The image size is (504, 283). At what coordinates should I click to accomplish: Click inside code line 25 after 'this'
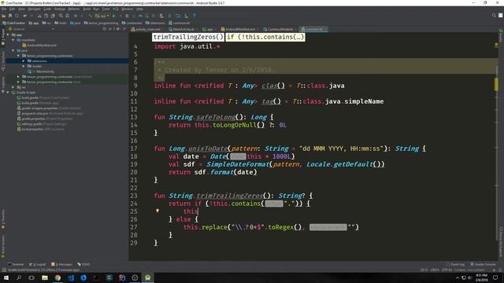tap(198, 211)
